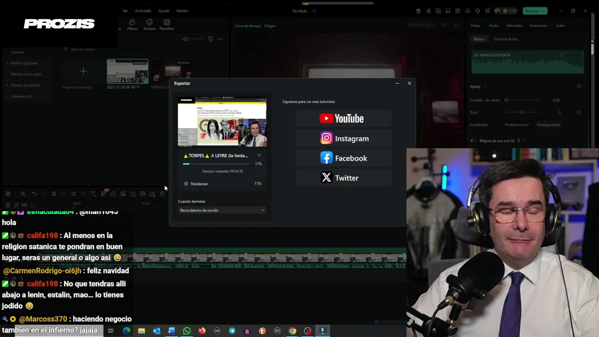This screenshot has width=599, height=337.
Task: Open the Versión menu
Action: coord(182,11)
